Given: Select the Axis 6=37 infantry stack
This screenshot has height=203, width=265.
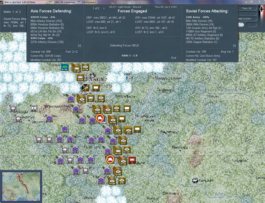Looking at the screenshot, I should tap(113, 140).
